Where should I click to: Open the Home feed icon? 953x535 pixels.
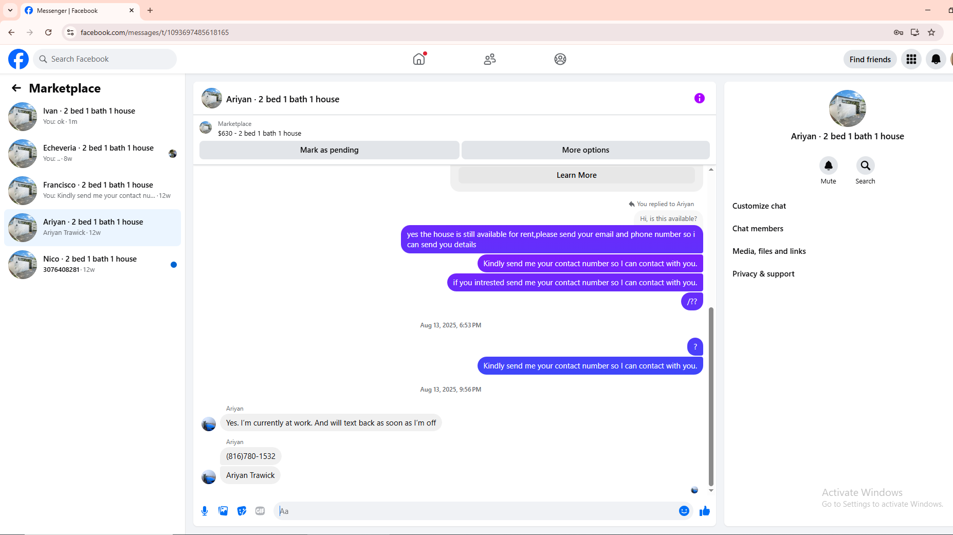(419, 59)
